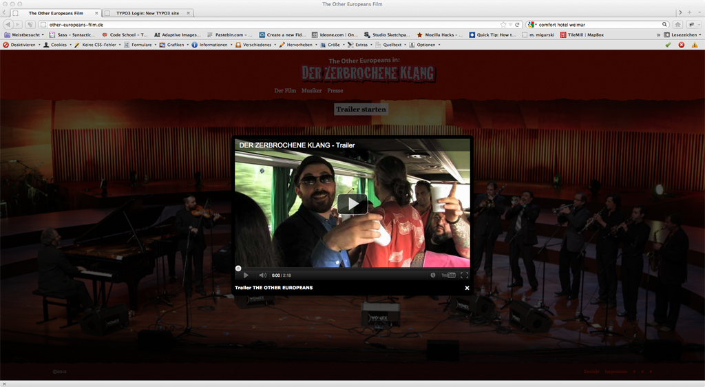Click the video progress bar scrubber
705x387 pixels.
click(238, 268)
